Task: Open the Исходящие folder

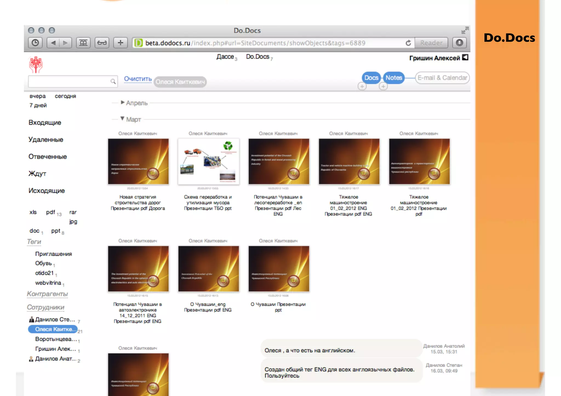Action: [47, 190]
